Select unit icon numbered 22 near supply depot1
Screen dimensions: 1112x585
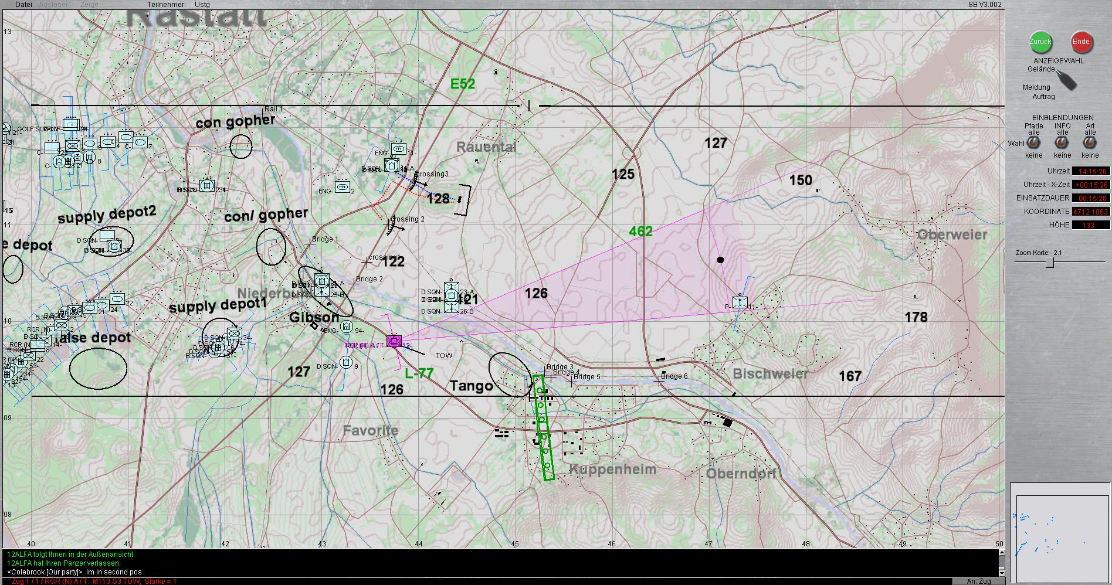click(117, 298)
